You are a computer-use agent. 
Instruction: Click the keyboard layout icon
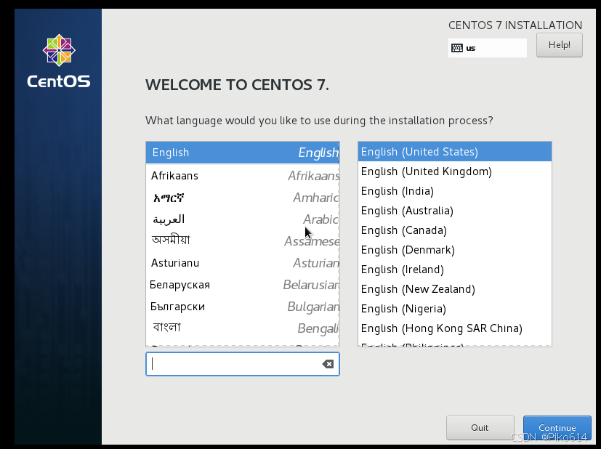click(x=457, y=48)
